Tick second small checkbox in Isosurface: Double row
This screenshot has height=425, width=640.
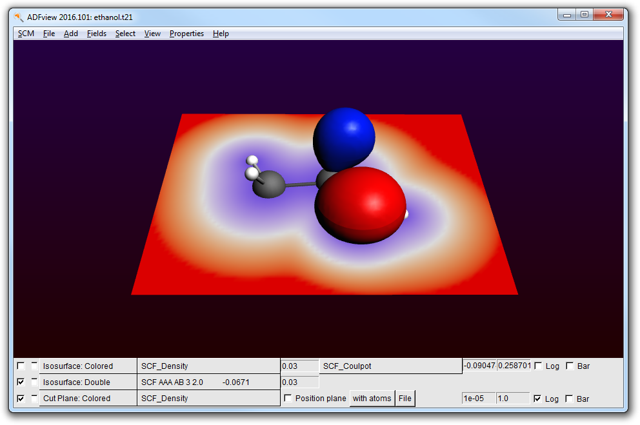[x=34, y=382]
